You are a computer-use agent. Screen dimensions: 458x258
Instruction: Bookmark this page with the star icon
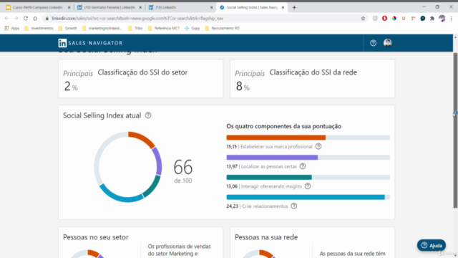pos(363,18)
